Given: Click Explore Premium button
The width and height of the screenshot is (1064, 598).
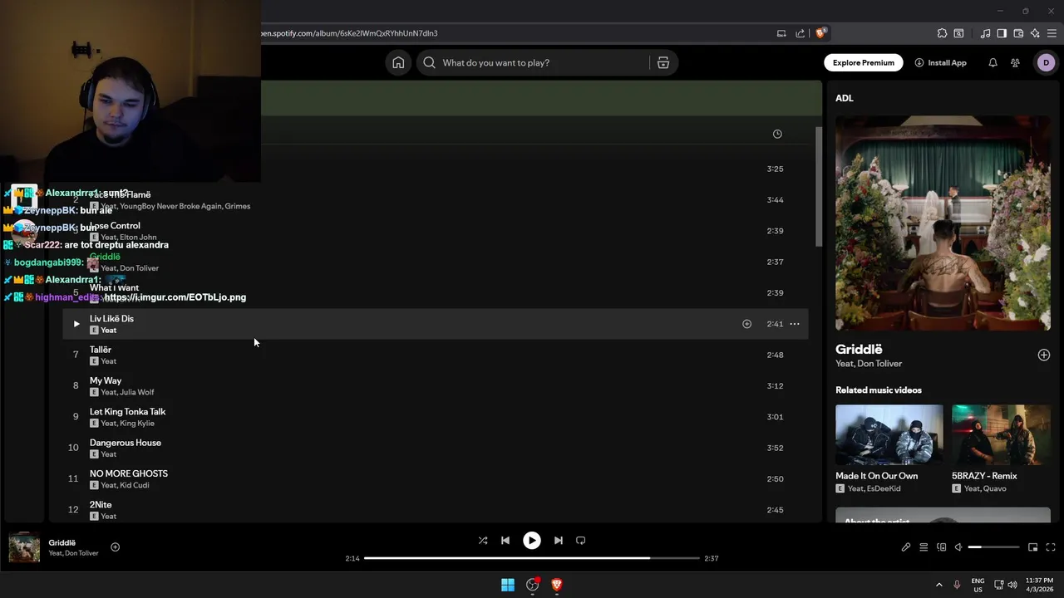Looking at the screenshot, I should click(x=864, y=63).
